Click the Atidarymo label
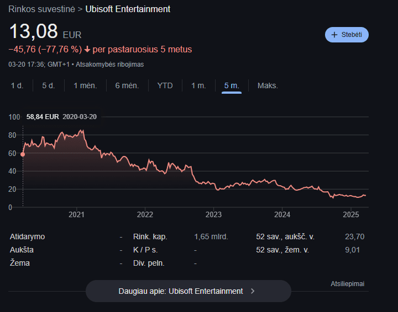The width and height of the screenshot is (398, 312). click(x=27, y=236)
